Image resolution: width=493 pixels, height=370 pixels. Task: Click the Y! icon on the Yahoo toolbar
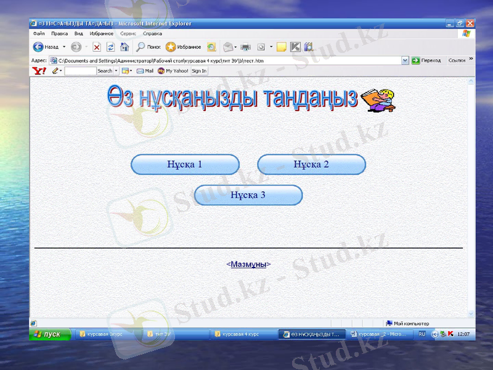[x=39, y=71]
